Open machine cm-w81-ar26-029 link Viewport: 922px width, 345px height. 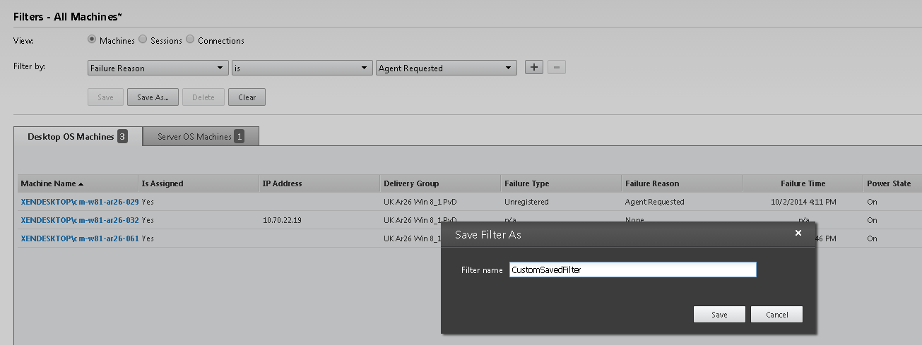click(80, 202)
